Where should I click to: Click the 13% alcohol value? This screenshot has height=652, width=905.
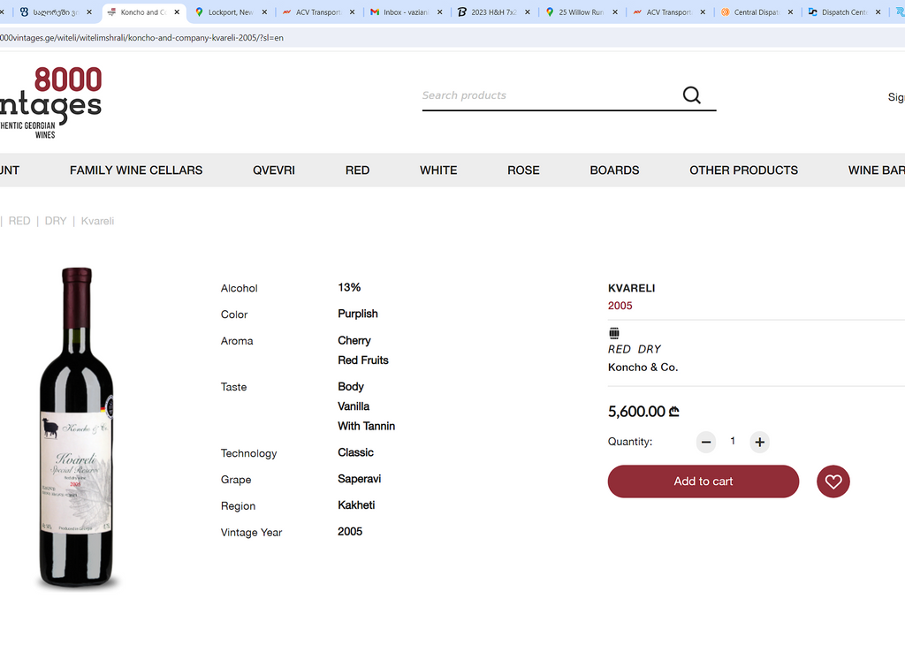pyautogui.click(x=349, y=287)
